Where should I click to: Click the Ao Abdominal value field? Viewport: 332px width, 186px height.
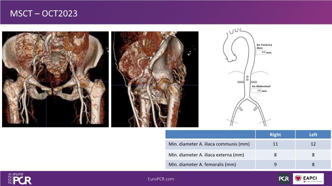point(256,90)
